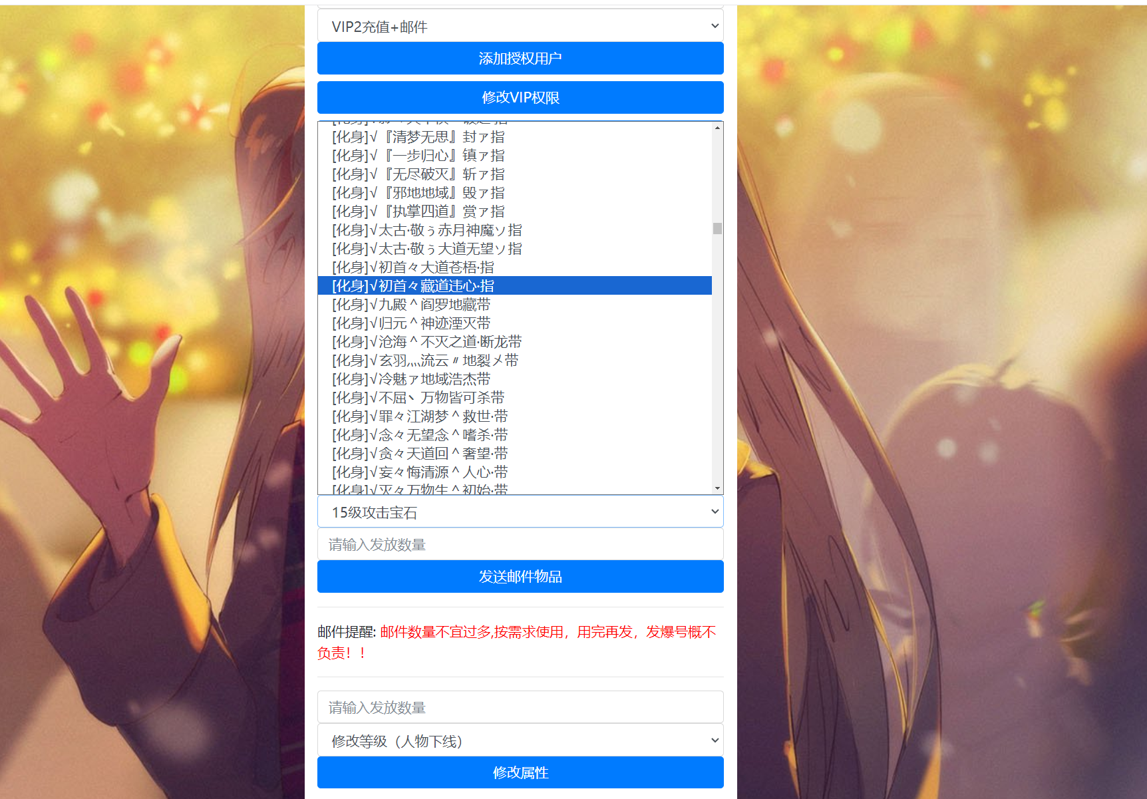Open the 15级攻击宝石 dropdown
1147x799 pixels.
(520, 512)
